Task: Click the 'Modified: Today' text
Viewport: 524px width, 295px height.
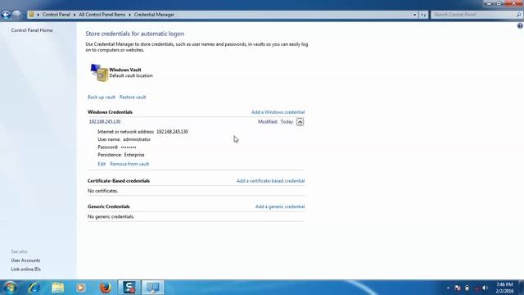Action: [275, 122]
